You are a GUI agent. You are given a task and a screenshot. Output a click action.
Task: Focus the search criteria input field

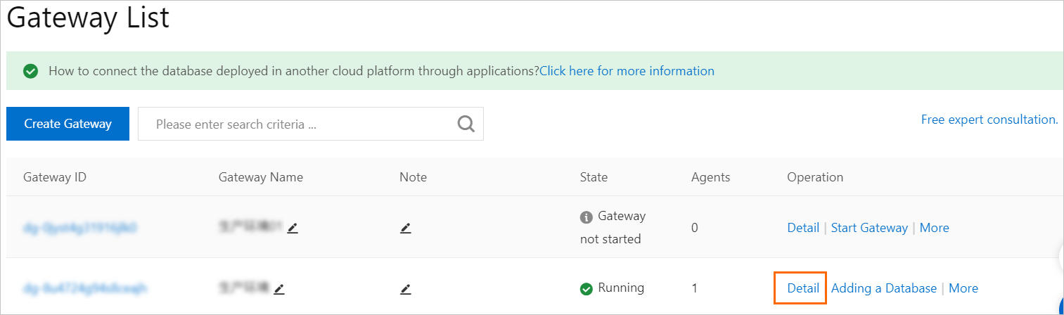coord(295,124)
